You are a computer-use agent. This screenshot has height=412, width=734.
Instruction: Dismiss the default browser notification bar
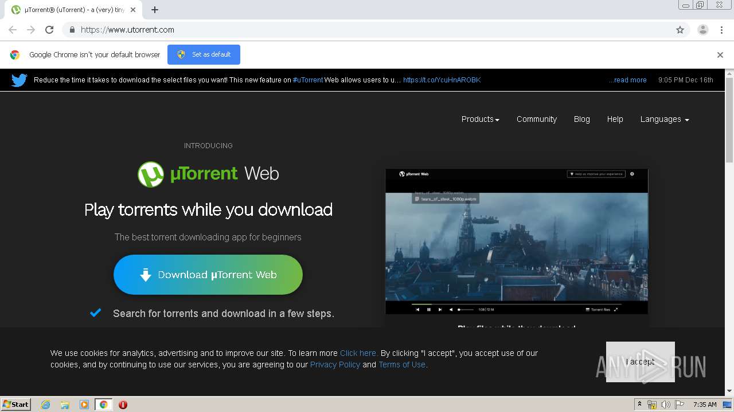pos(720,55)
